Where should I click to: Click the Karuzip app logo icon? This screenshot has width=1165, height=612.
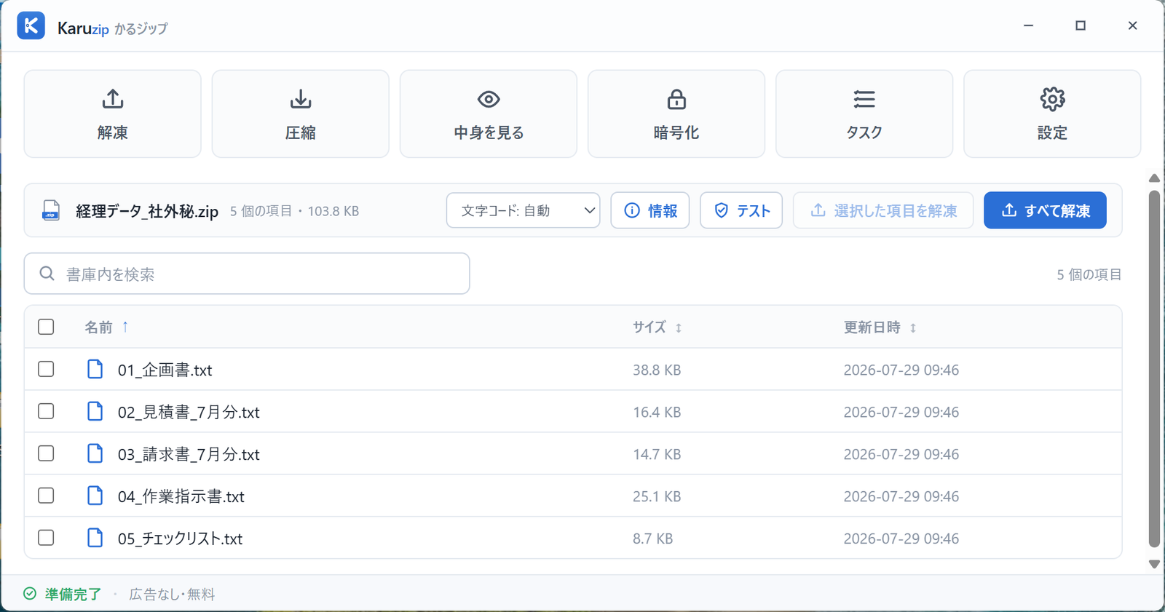click(x=31, y=25)
